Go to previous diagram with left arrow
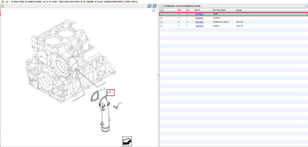 click(150, 6)
